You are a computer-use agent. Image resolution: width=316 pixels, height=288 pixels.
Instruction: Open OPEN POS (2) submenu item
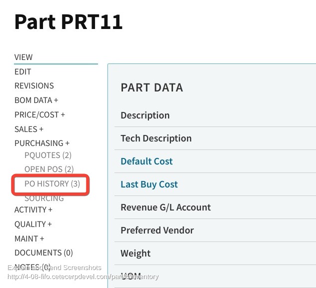coord(49,169)
